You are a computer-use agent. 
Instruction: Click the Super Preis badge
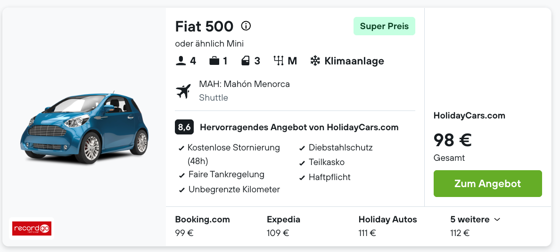tap(384, 26)
